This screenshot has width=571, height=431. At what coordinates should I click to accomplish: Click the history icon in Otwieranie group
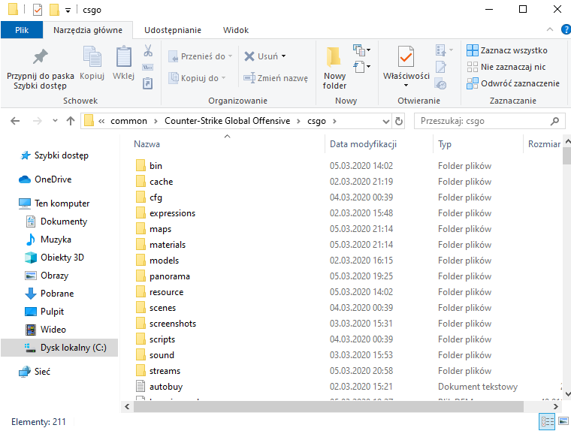pyautogui.click(x=440, y=84)
